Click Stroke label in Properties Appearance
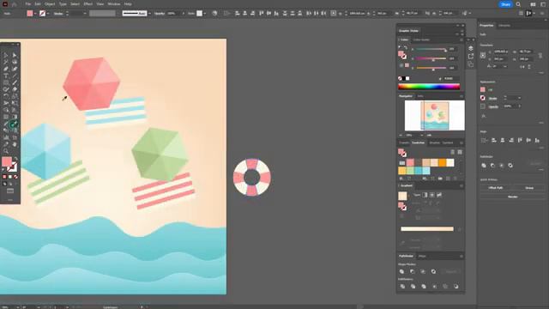Image resolution: width=549 pixels, height=309 pixels. coord(493,99)
